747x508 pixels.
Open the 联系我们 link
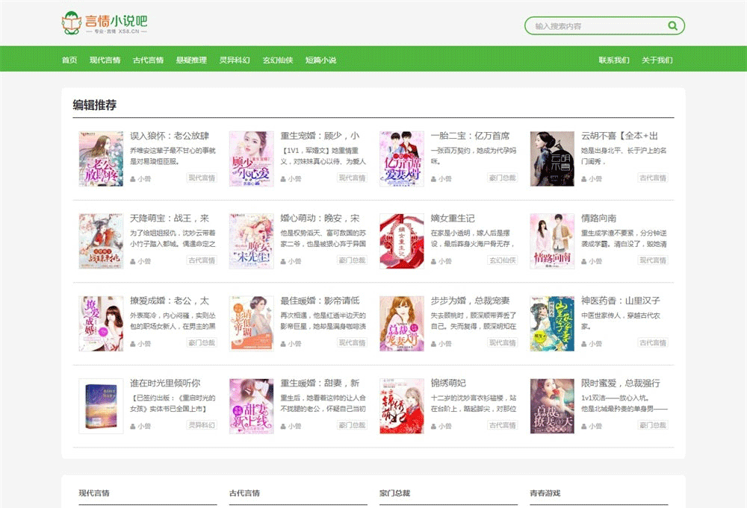(x=614, y=60)
